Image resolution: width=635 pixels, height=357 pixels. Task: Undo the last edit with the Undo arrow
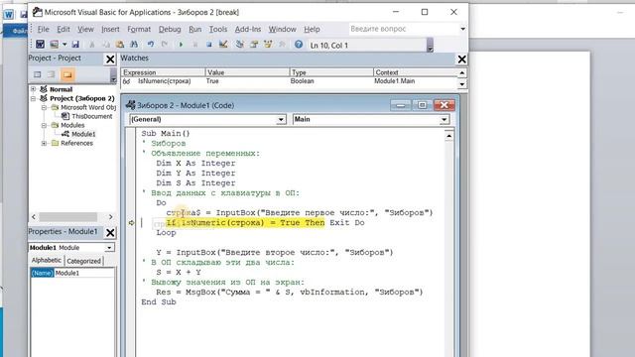[151, 44]
